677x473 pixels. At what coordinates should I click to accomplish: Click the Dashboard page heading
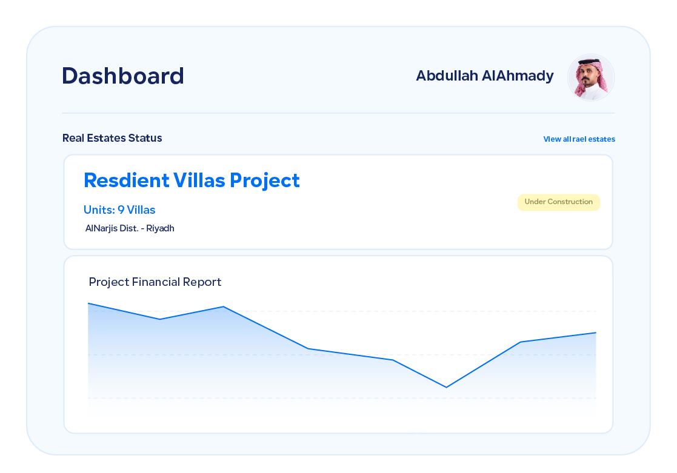point(123,76)
